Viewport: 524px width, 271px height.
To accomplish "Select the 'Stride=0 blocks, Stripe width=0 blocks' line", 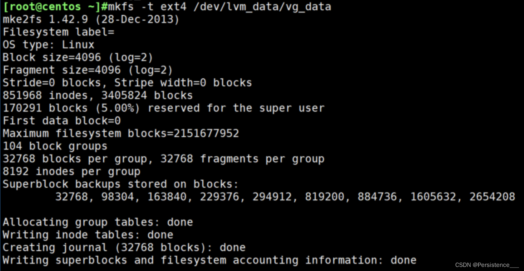I will (x=127, y=83).
